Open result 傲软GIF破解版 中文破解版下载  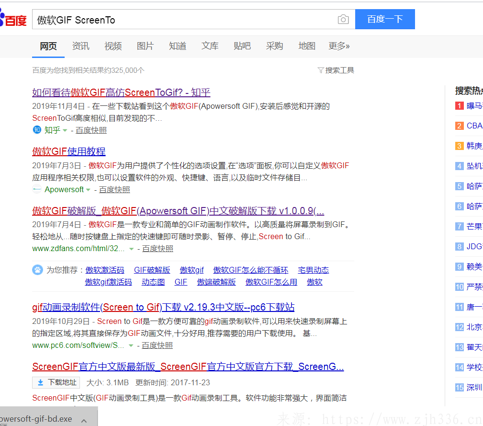[x=178, y=211]
